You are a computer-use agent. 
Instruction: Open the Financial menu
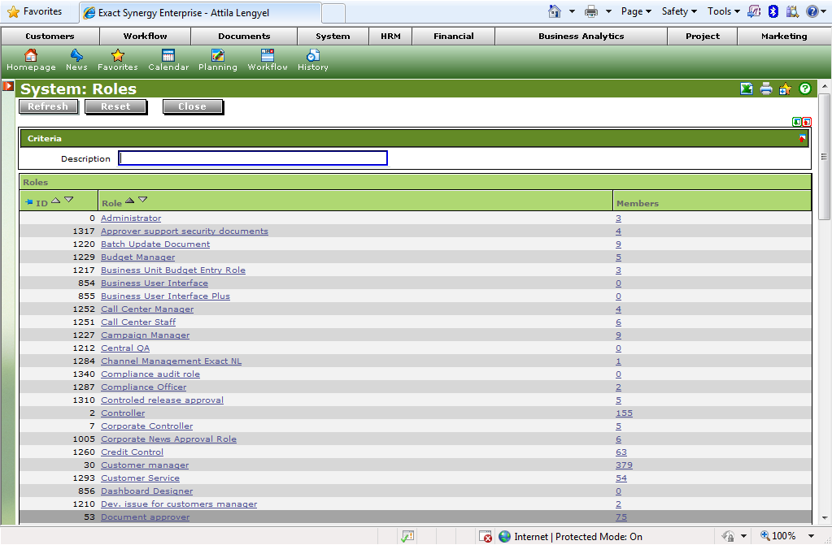pos(454,36)
